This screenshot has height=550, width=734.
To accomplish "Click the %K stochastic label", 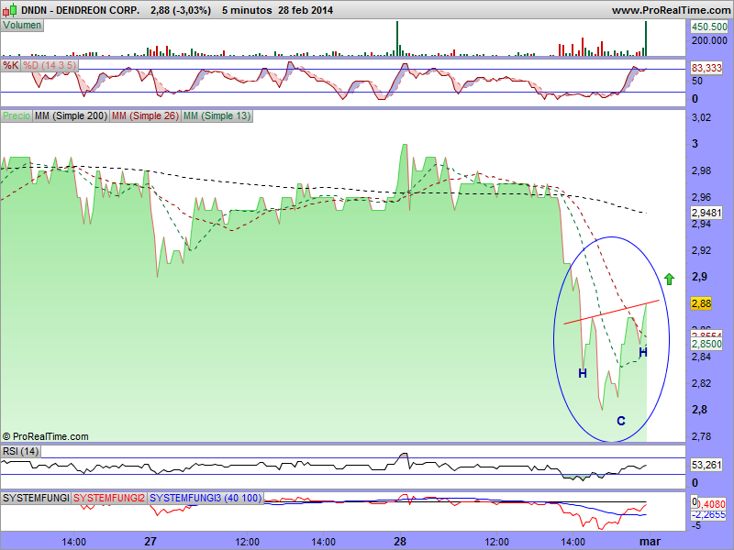I will [x=11, y=65].
